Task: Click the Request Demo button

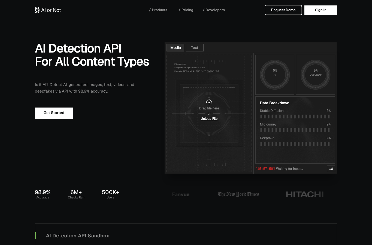Action: click(x=283, y=10)
